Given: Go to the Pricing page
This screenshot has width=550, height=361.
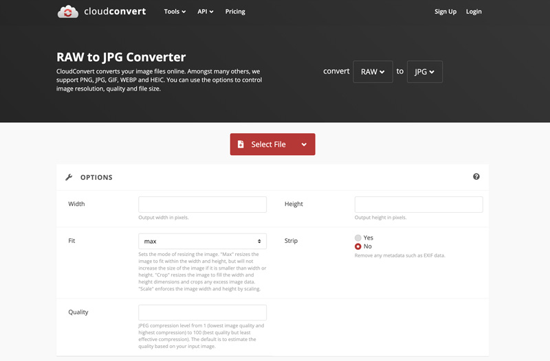Looking at the screenshot, I should [235, 12].
